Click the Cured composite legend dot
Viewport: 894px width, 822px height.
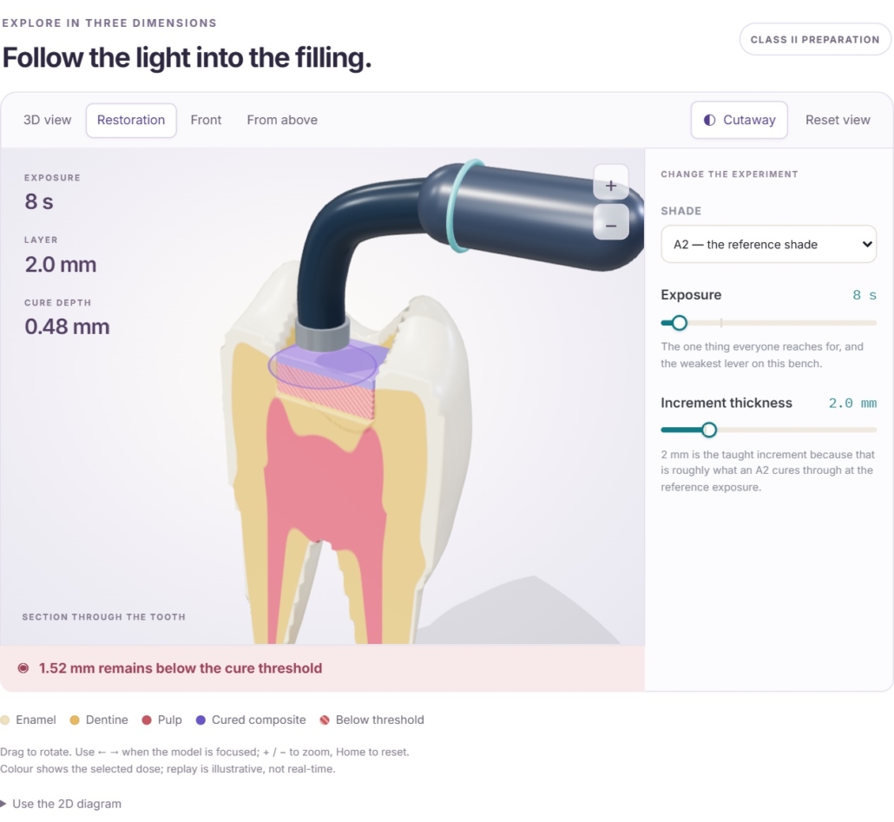coord(200,720)
